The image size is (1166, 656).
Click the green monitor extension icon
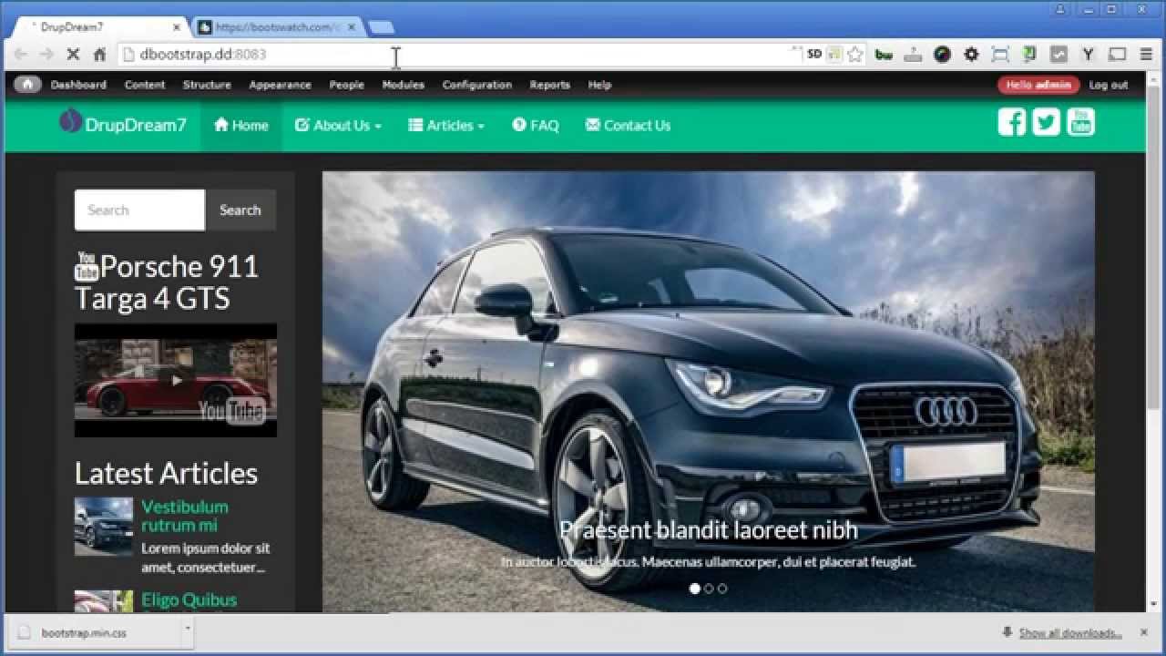(x=1029, y=55)
